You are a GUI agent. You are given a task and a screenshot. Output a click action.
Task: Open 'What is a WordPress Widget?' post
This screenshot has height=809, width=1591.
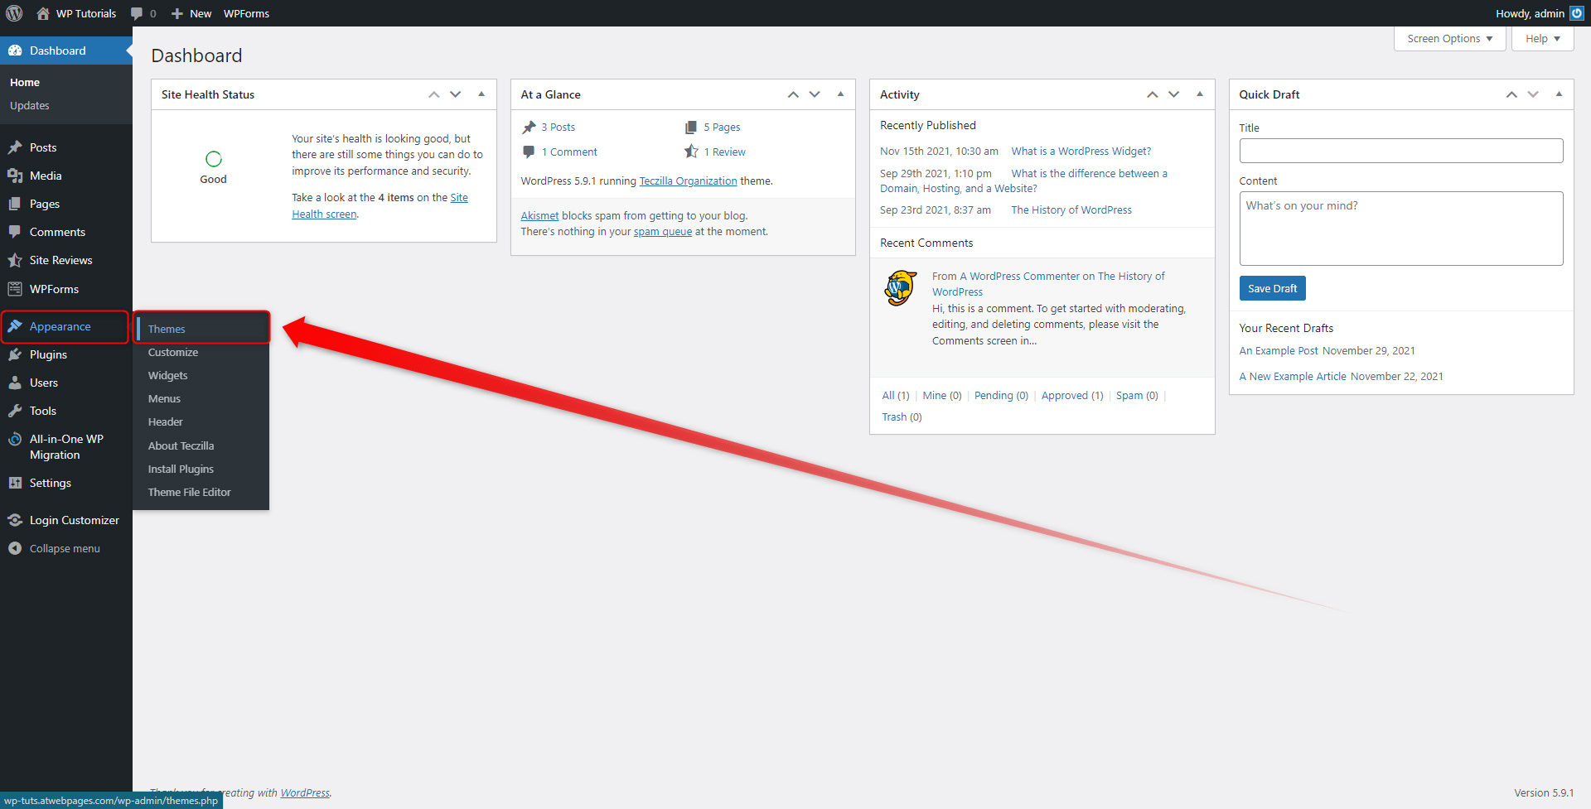click(x=1081, y=151)
